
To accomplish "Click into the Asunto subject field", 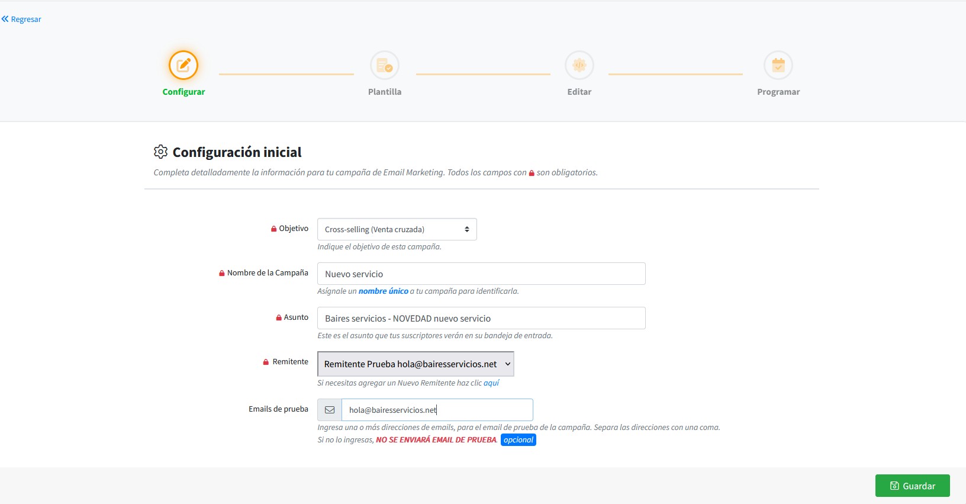I will [481, 318].
